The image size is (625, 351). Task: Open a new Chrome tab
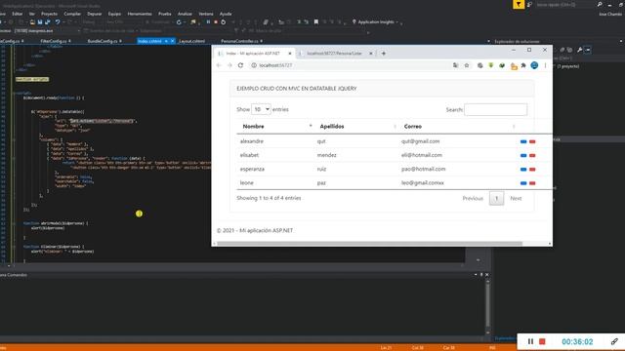(x=384, y=54)
